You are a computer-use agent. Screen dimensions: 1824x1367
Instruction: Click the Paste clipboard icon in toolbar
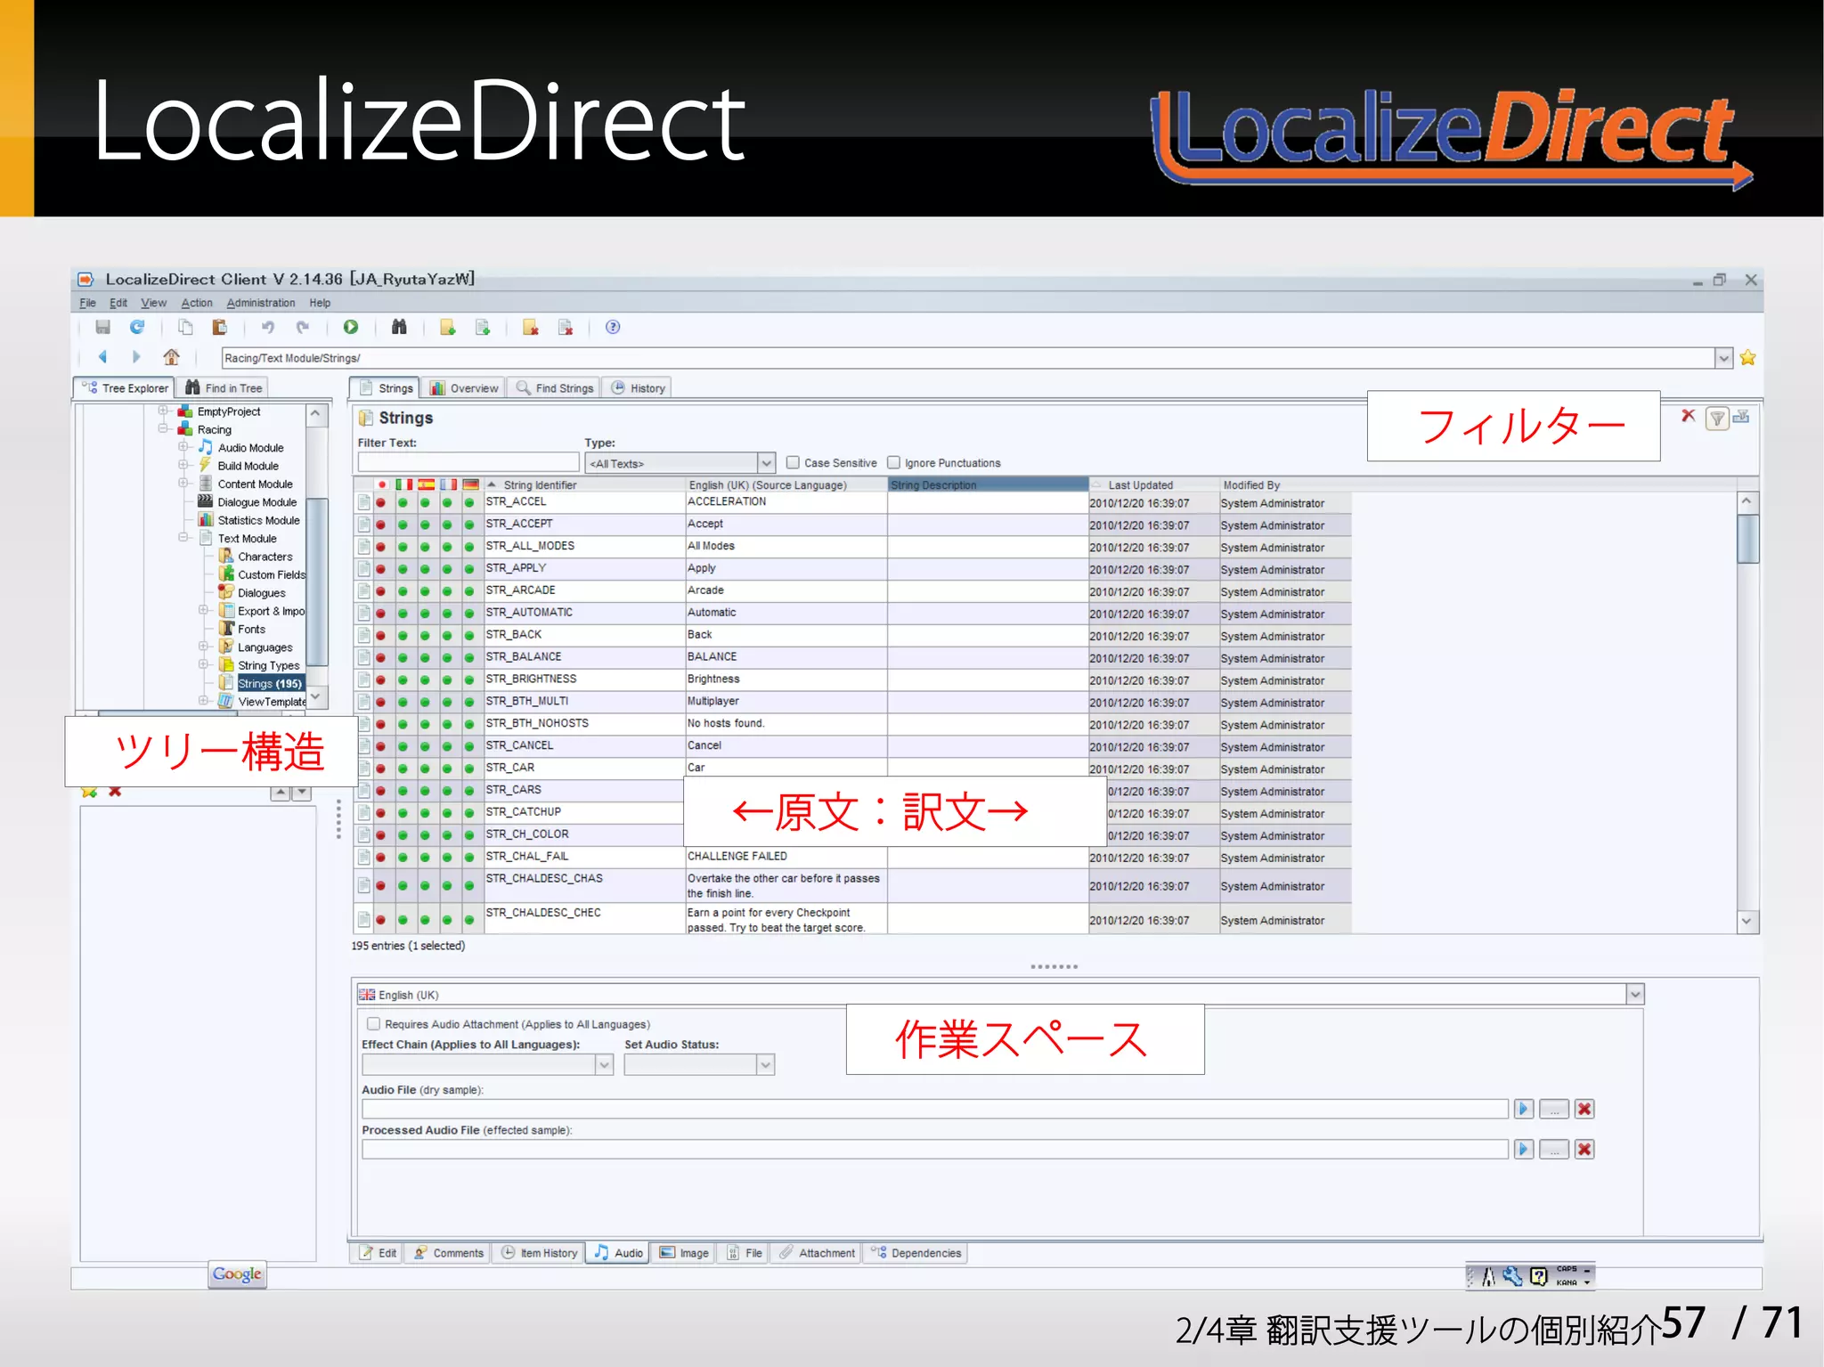[219, 327]
